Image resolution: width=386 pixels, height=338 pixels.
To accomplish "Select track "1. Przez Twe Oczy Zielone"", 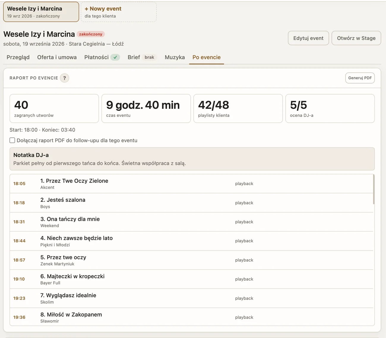I will [192, 184].
